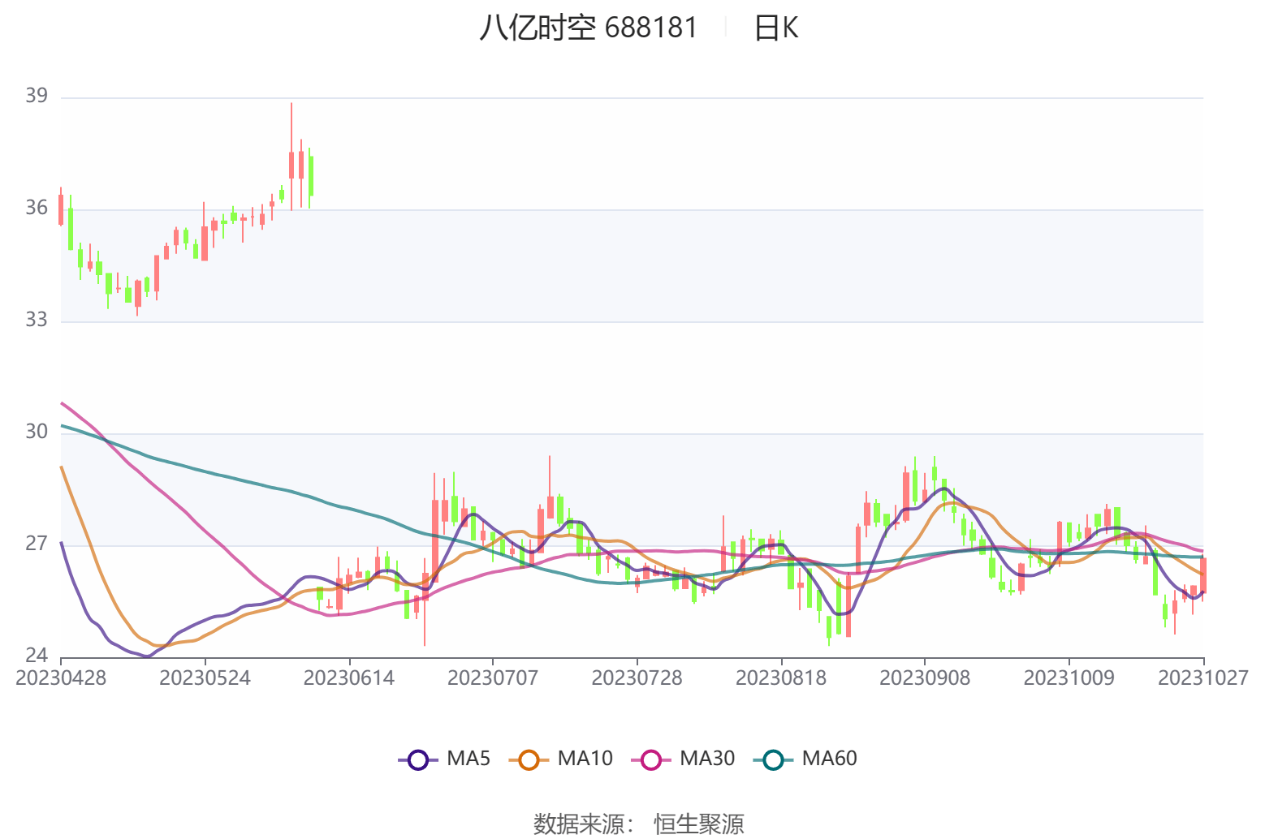
Task: Toggle the MA30 legend series
Action: click(x=683, y=759)
